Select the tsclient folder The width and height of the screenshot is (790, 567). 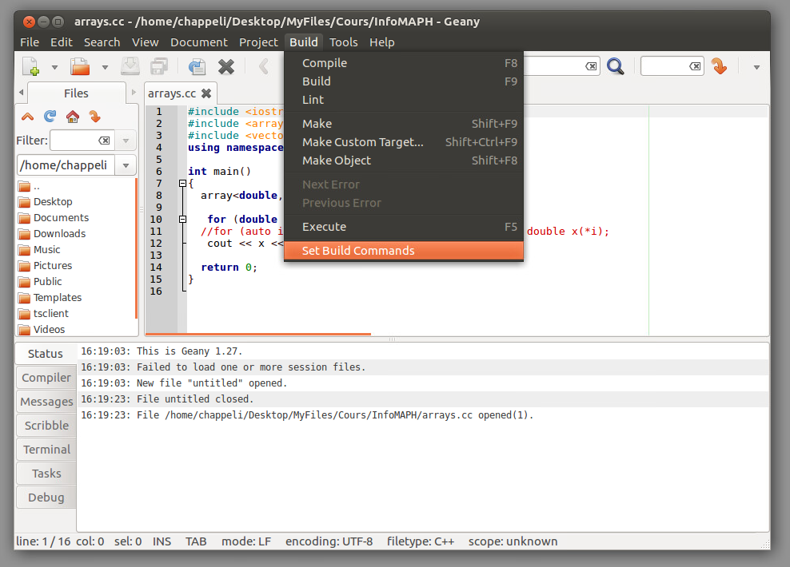pyautogui.click(x=77, y=313)
